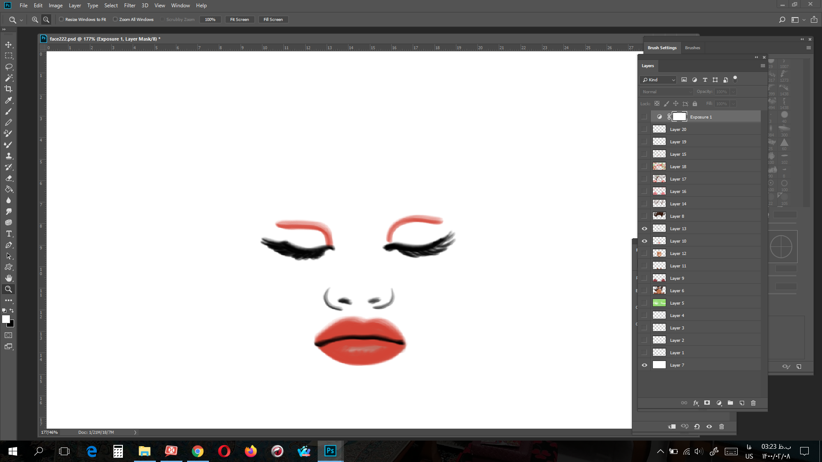
Task: Click the Zoom Out option icon
Action: pos(46,20)
